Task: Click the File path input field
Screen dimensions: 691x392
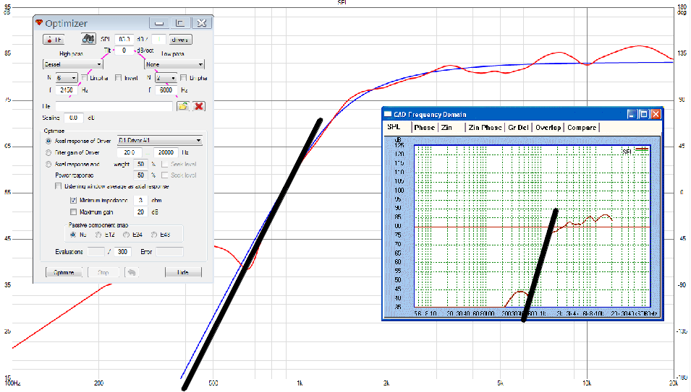Action: pos(114,106)
